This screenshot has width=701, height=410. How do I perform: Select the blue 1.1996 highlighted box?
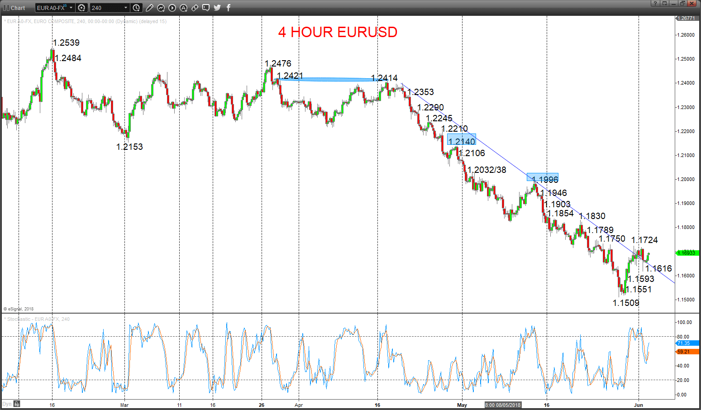[x=543, y=177]
